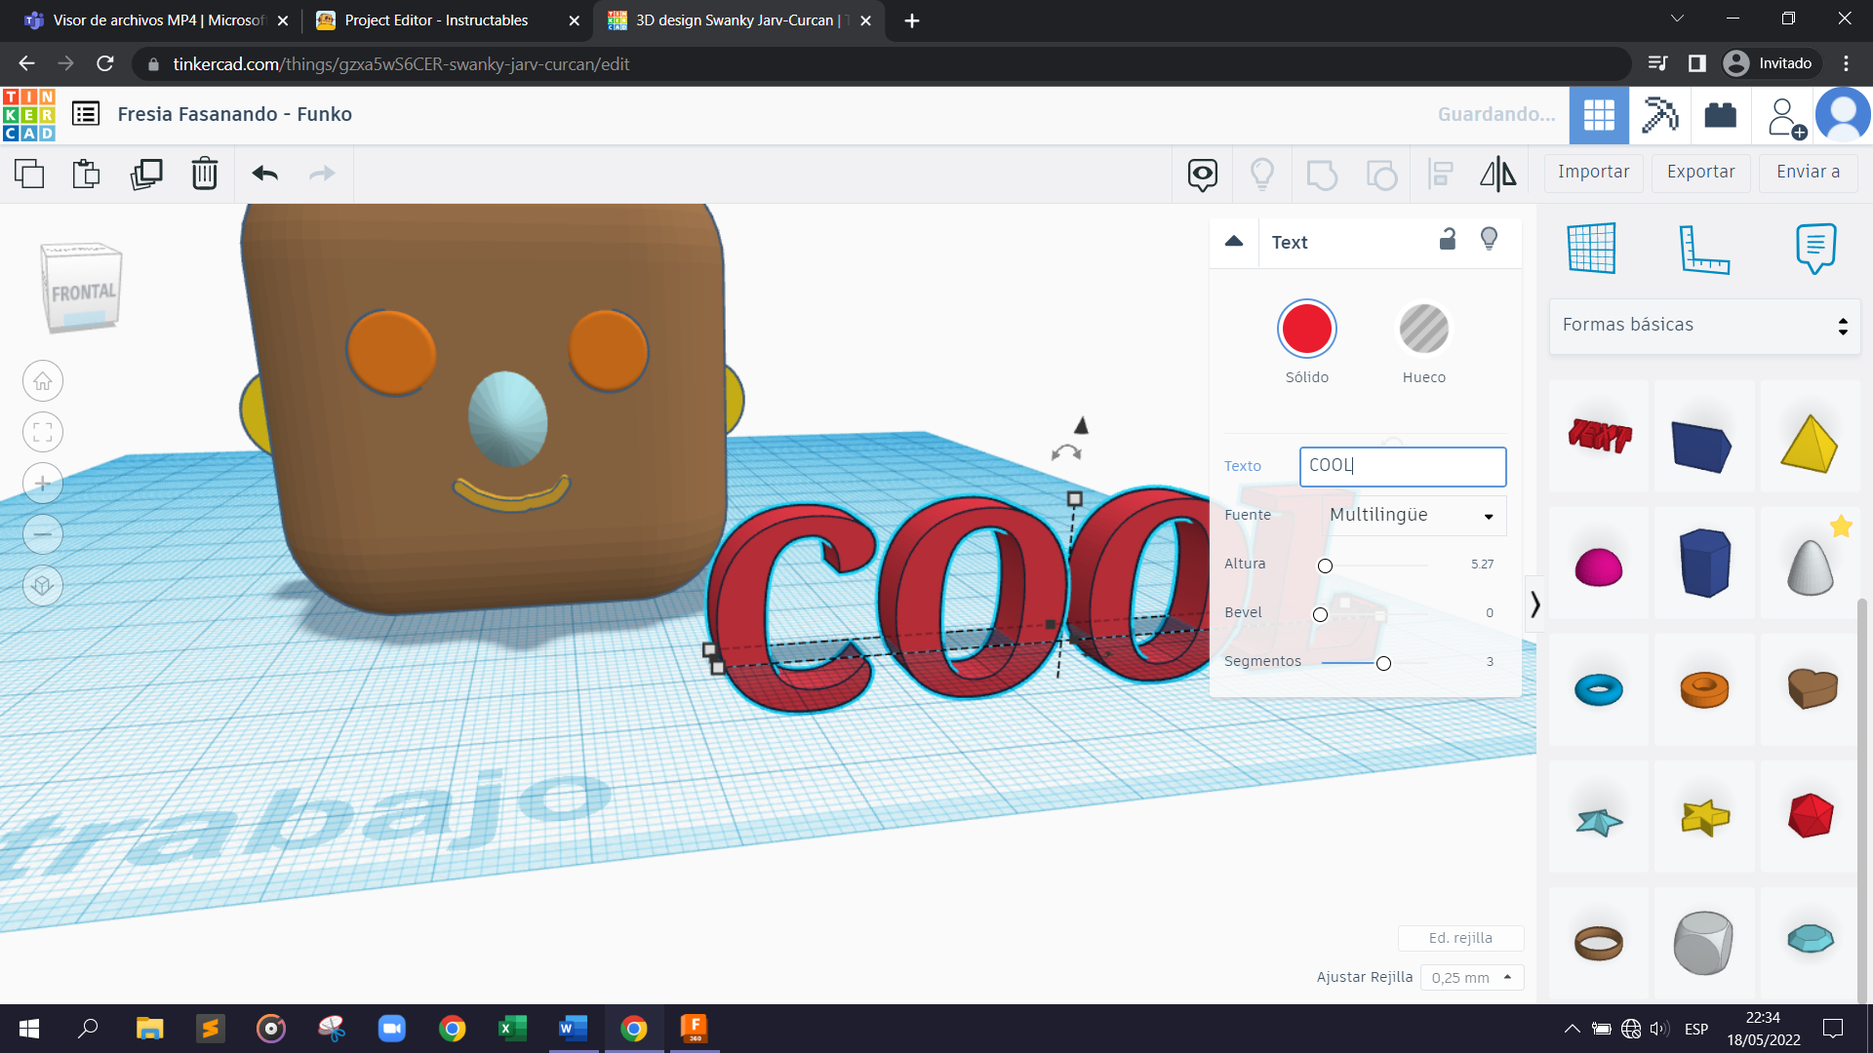Add the red Text shape
This screenshot has height=1053, width=1873.
tap(1599, 436)
